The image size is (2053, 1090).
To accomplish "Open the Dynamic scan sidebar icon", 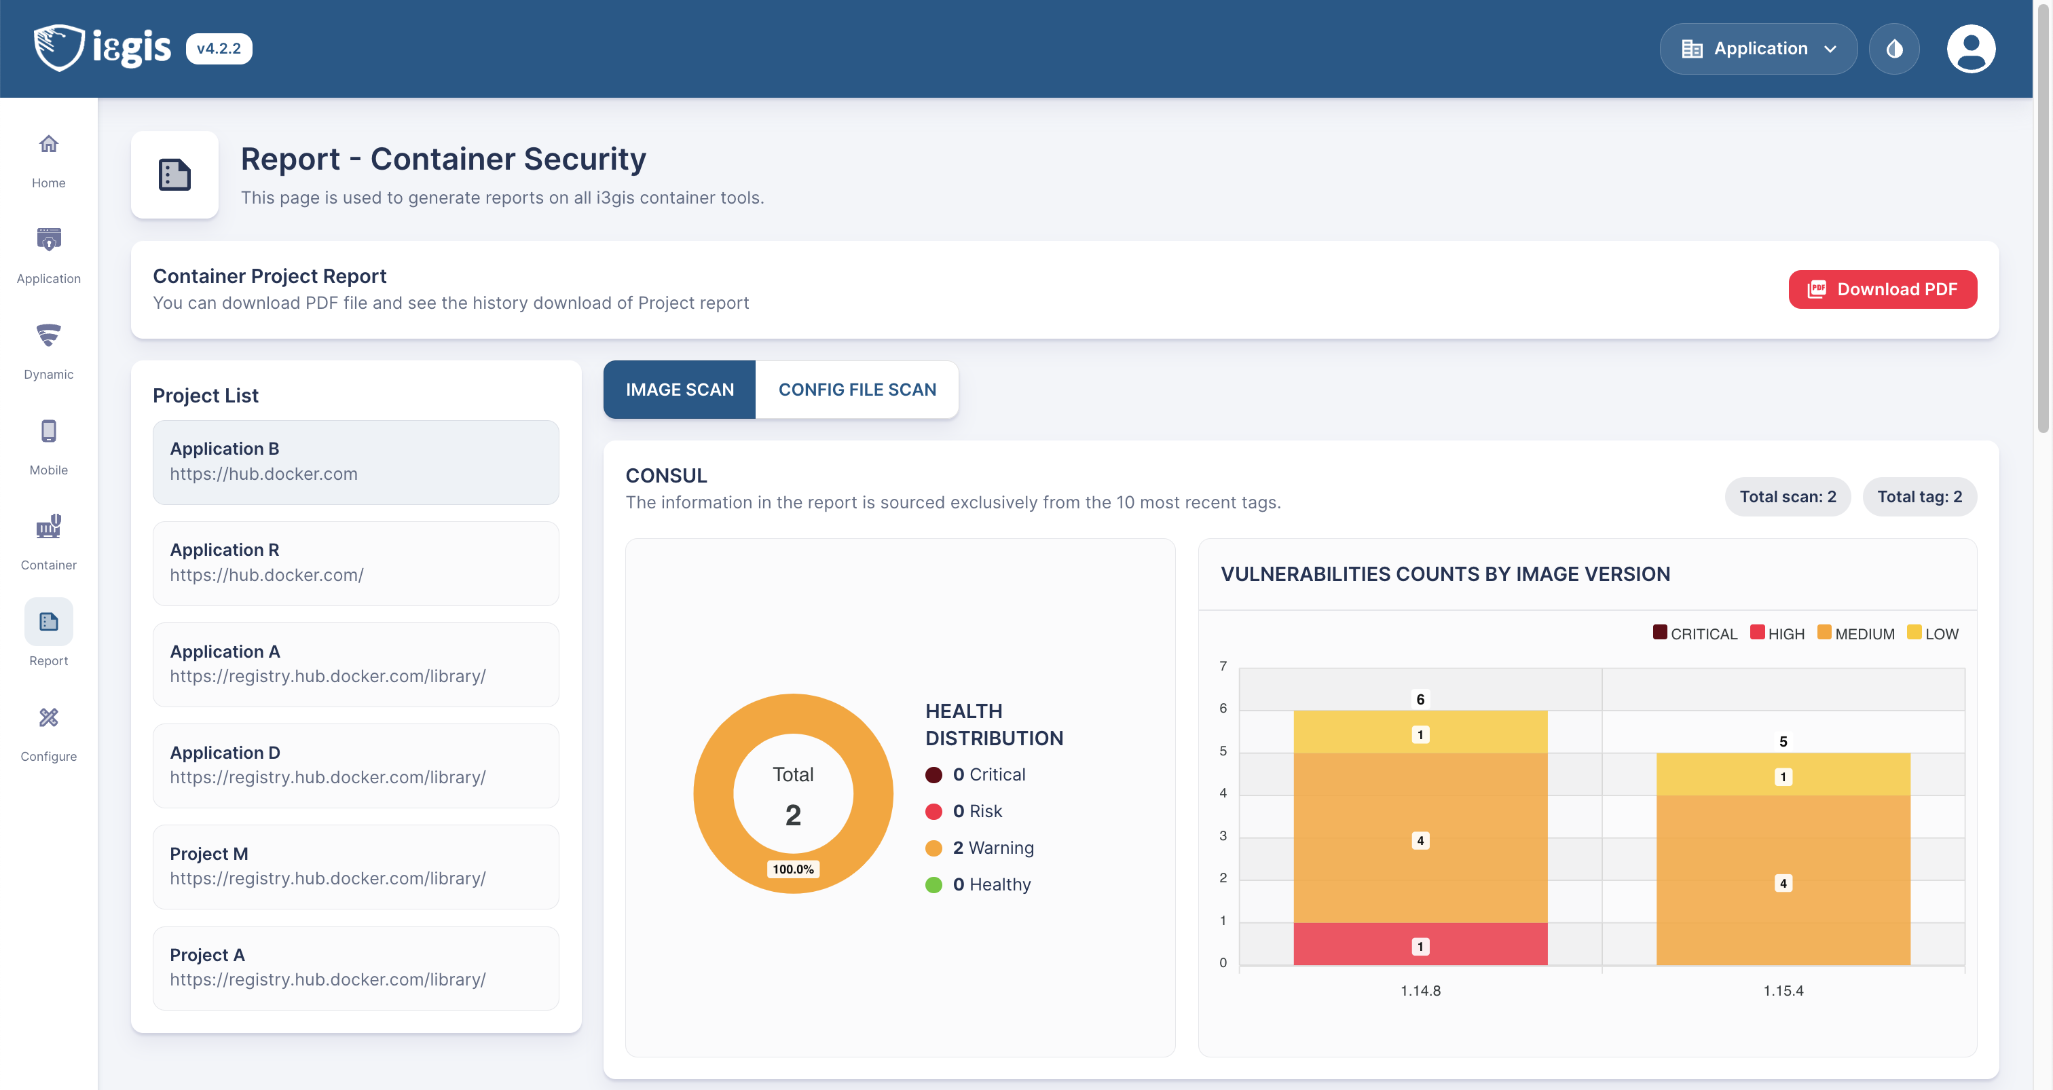I will pos(49,335).
